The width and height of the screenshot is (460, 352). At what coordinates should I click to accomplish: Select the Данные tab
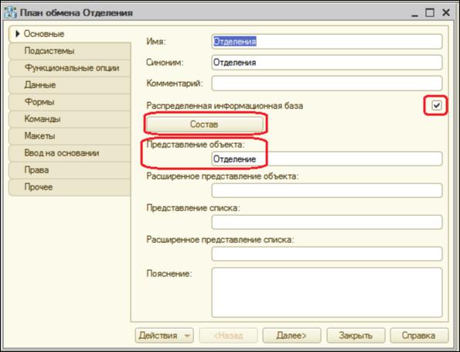pos(70,85)
